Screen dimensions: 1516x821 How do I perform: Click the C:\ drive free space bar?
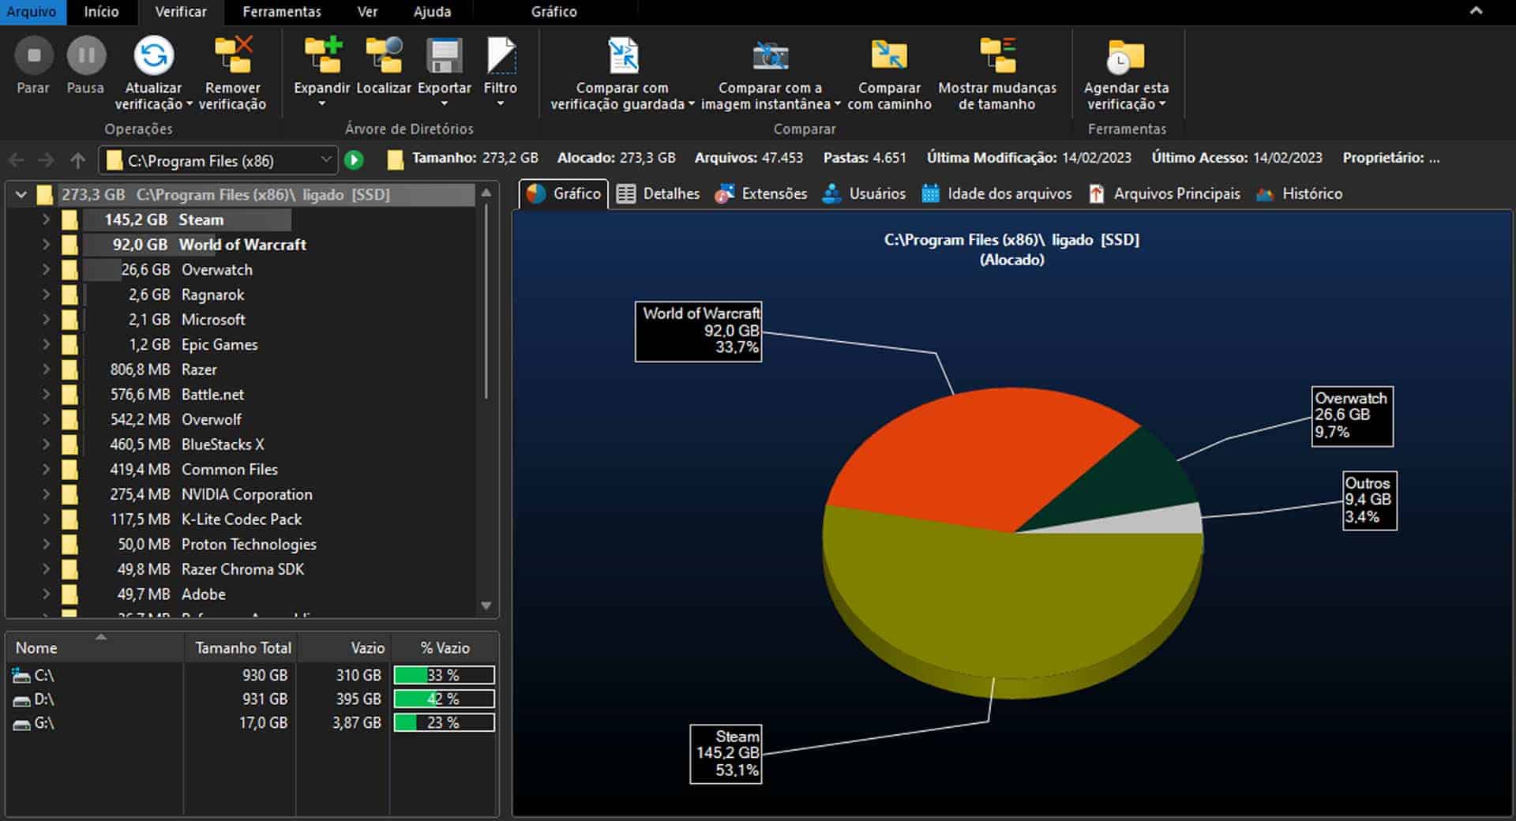point(444,675)
